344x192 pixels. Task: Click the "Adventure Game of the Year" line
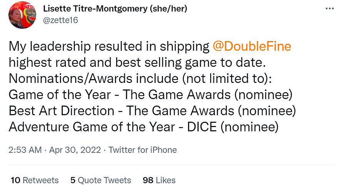tap(142, 127)
